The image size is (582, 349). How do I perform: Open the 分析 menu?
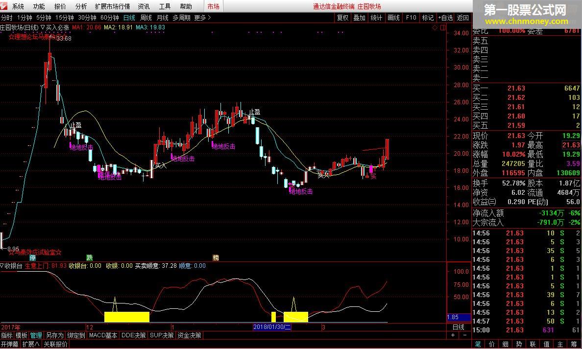pos(81,7)
